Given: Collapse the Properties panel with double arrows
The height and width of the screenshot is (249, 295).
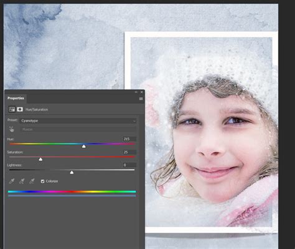Looking at the screenshot, I should coord(136,92).
